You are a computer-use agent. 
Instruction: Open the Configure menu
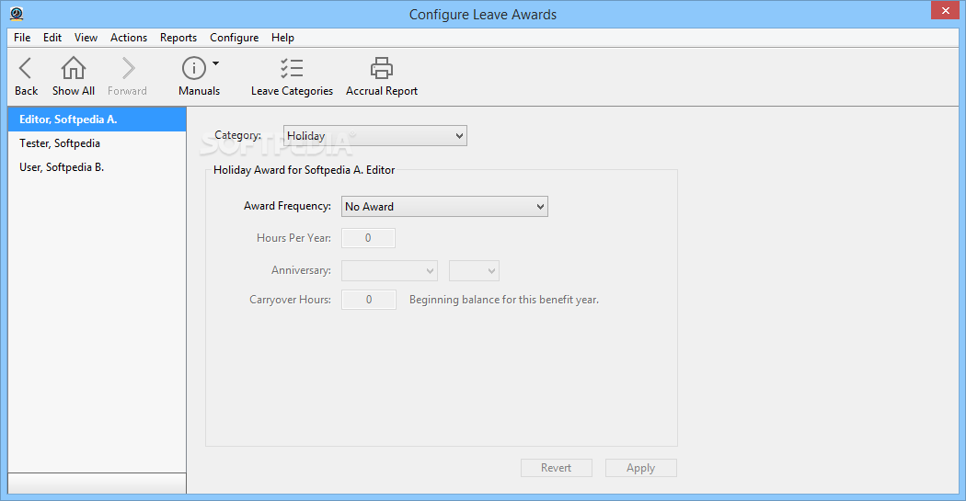click(234, 38)
